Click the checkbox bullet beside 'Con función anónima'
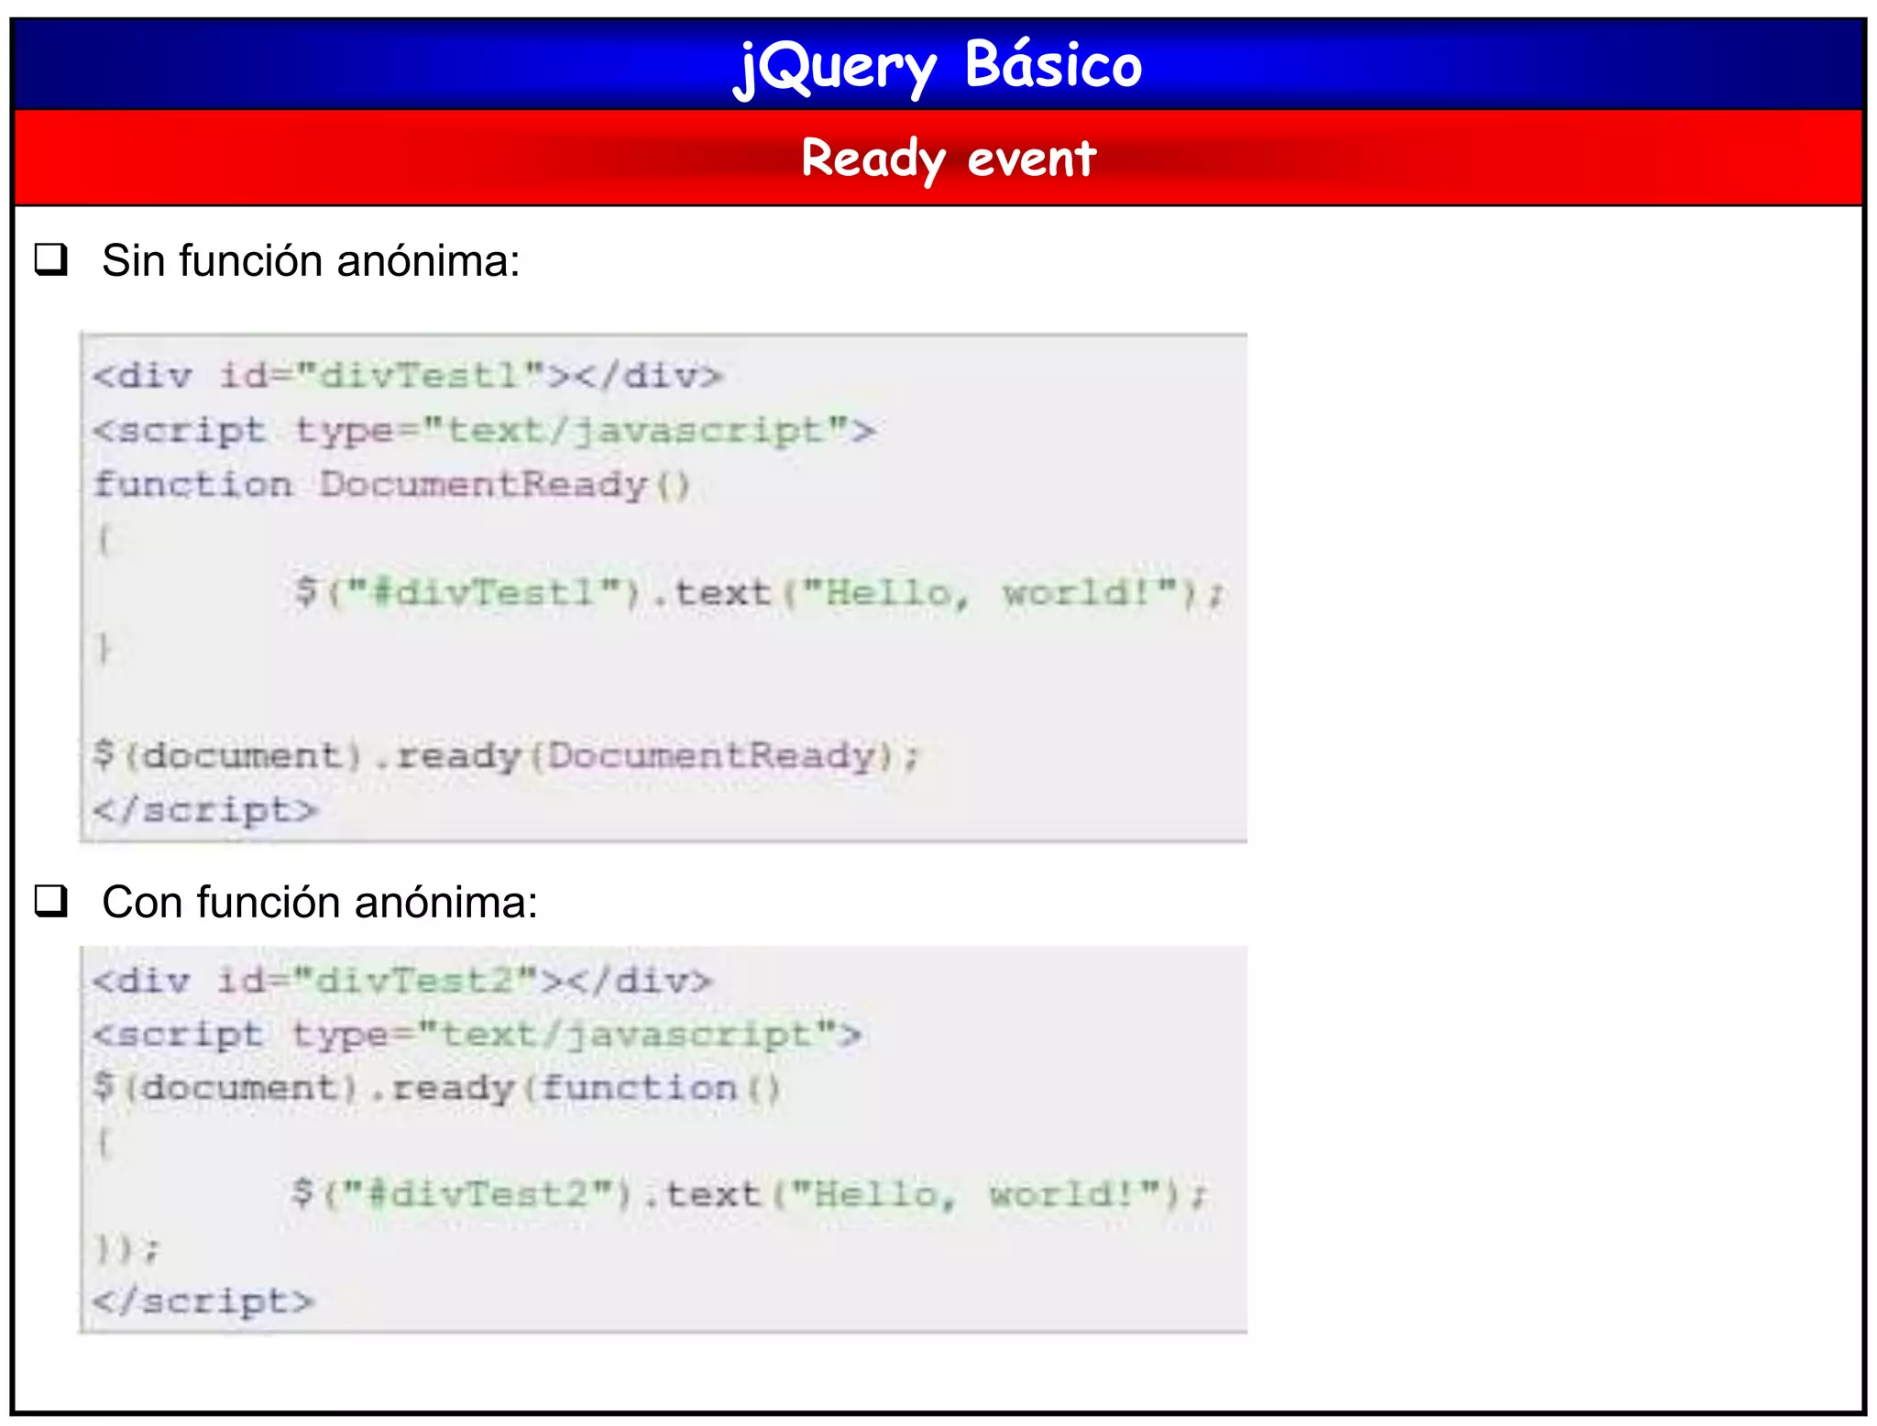This screenshot has width=1877, height=1426. click(51, 901)
